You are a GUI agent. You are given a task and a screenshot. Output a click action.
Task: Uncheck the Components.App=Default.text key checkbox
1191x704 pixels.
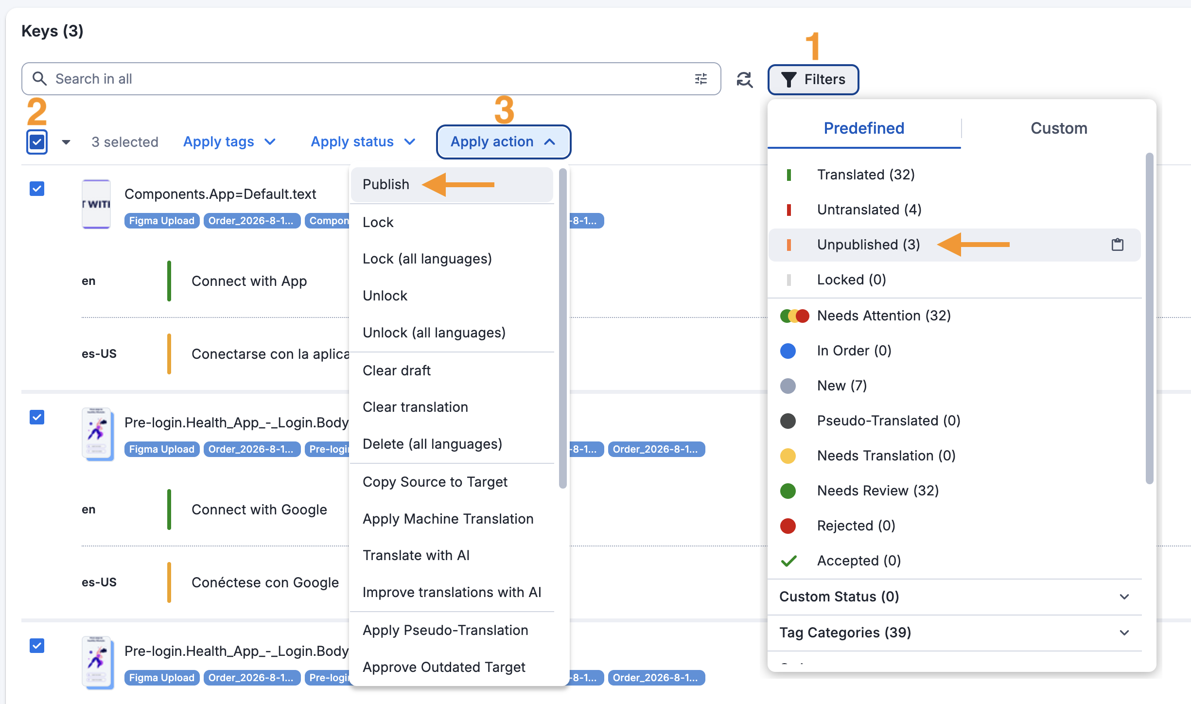click(x=37, y=189)
